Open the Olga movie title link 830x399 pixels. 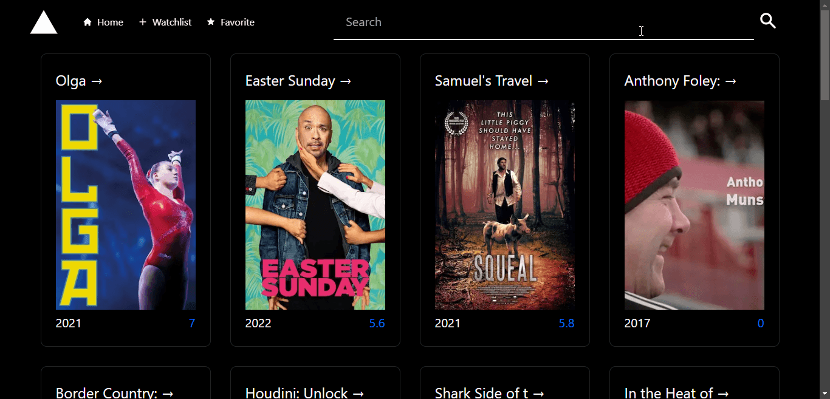79,81
